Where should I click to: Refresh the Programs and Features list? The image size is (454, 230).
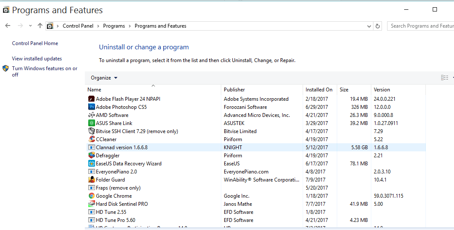[378, 26]
